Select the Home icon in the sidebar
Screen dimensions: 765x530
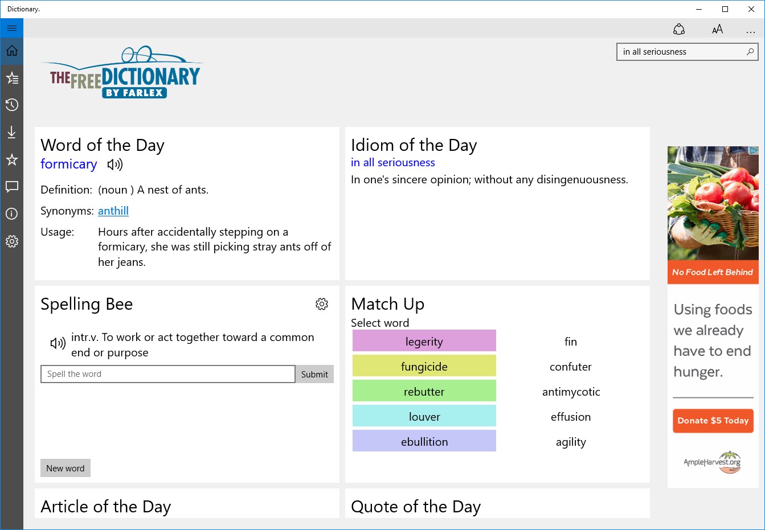tap(11, 51)
